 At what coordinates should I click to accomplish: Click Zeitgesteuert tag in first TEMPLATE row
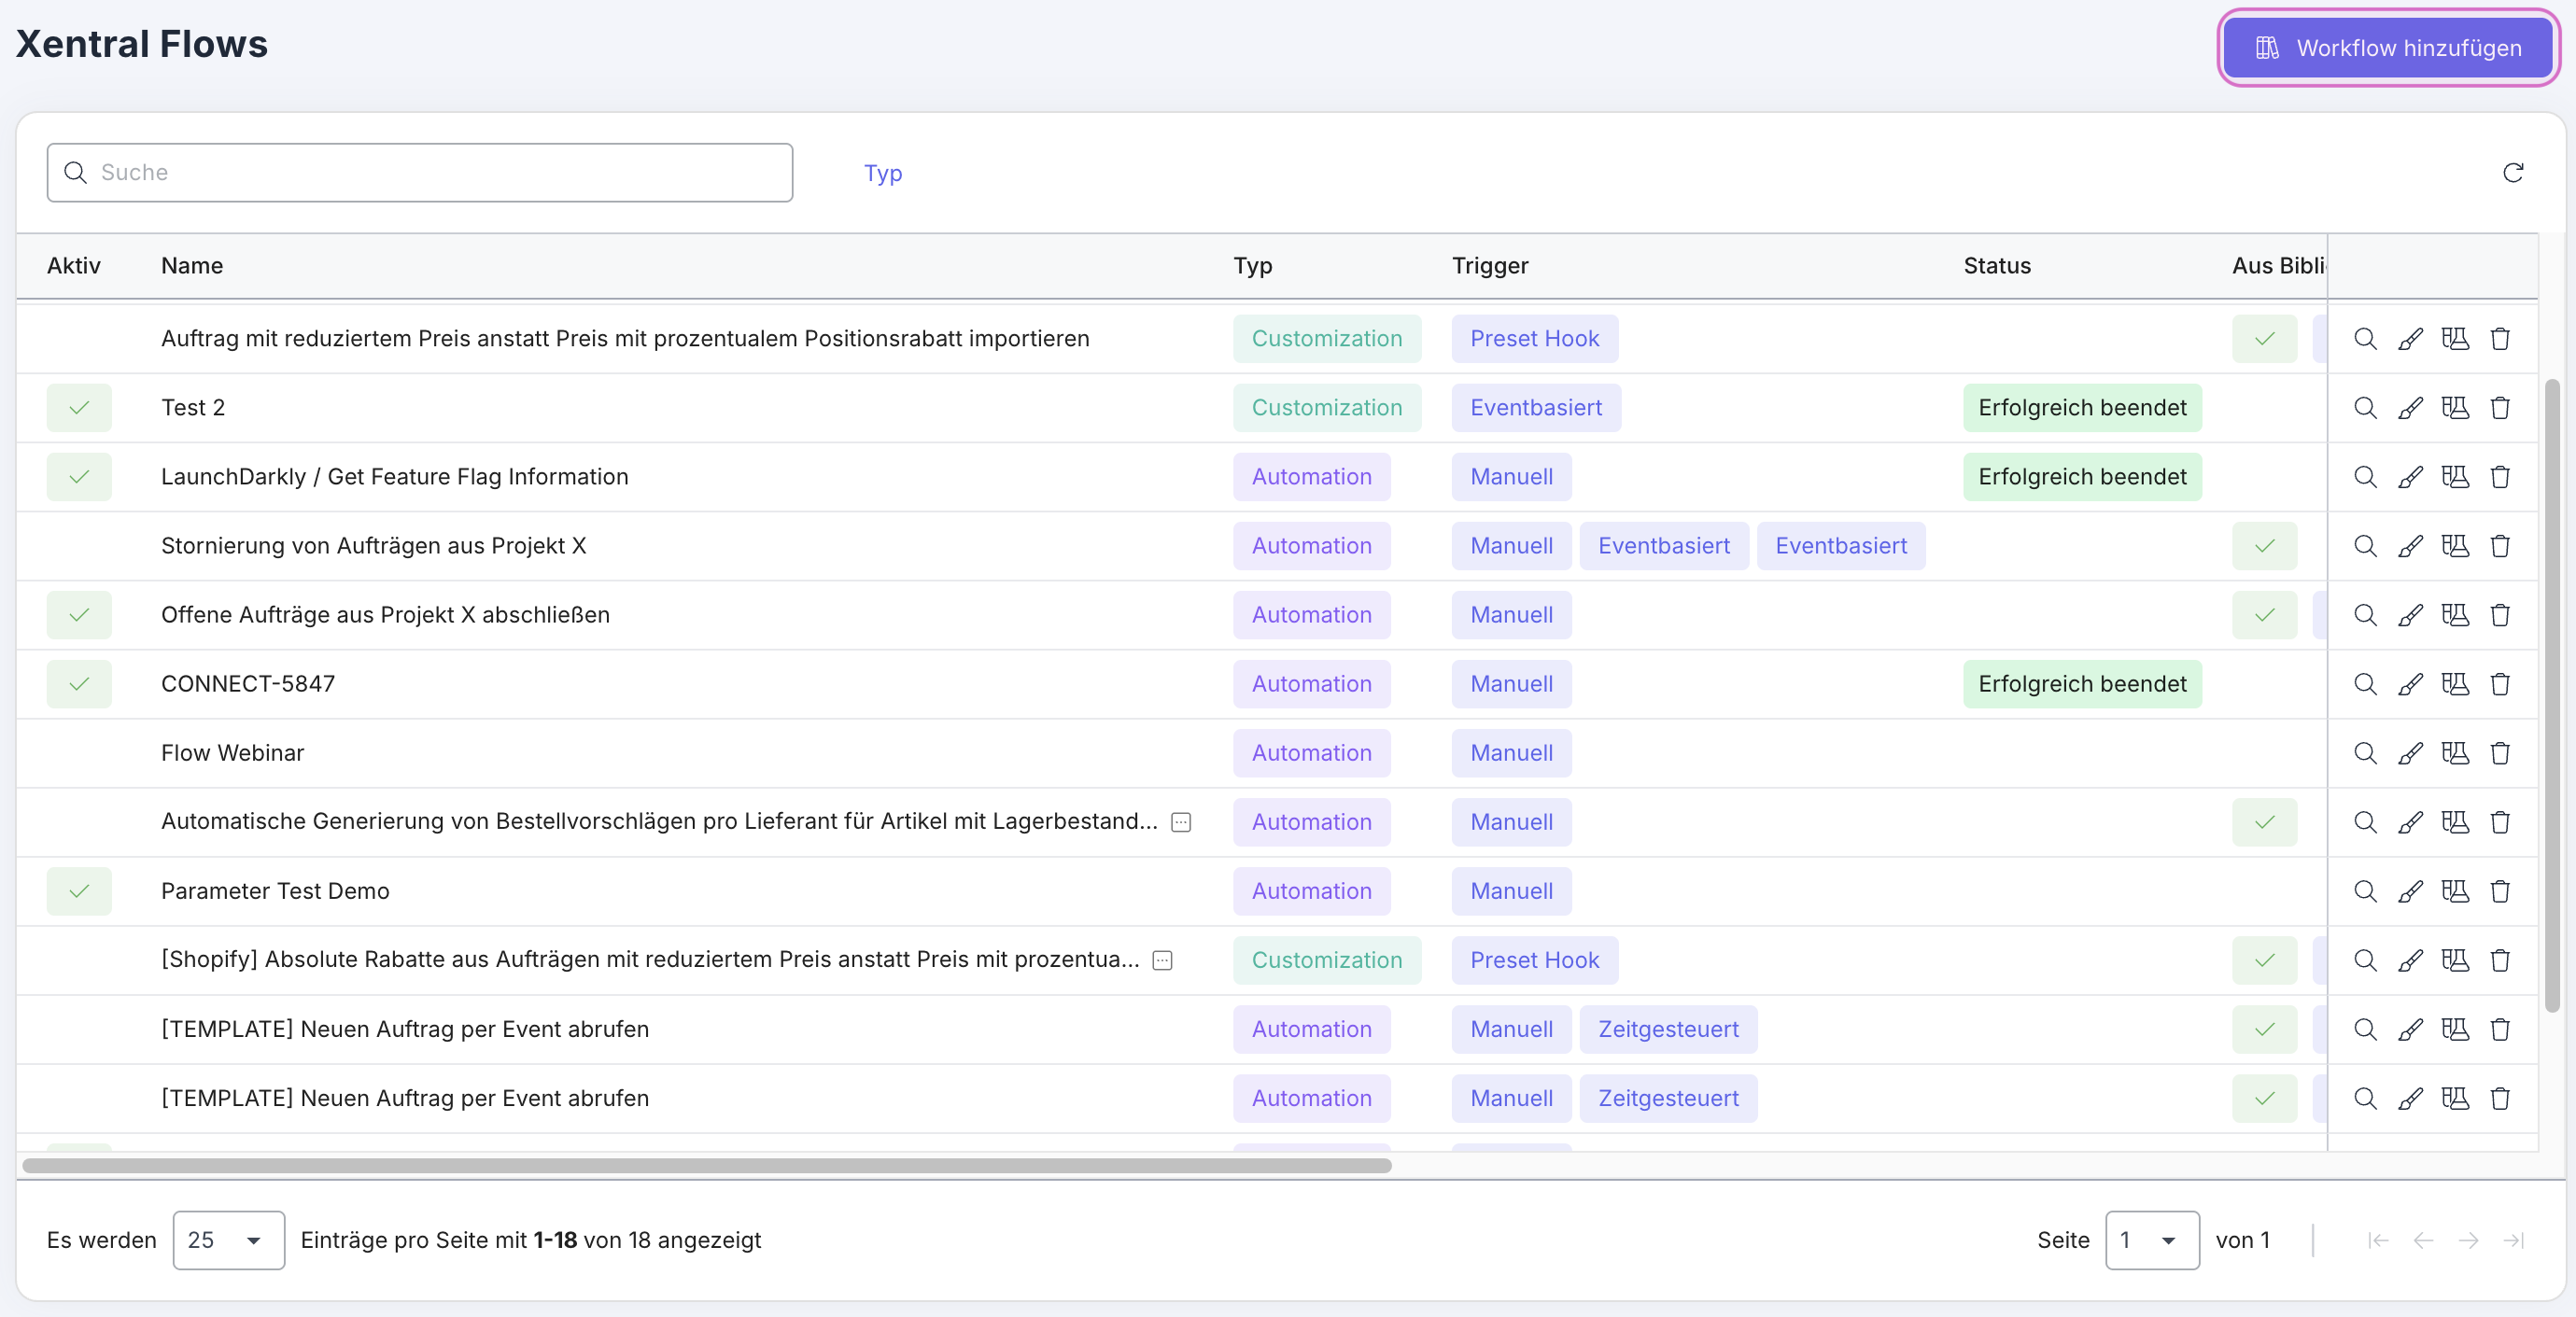pos(1668,1029)
